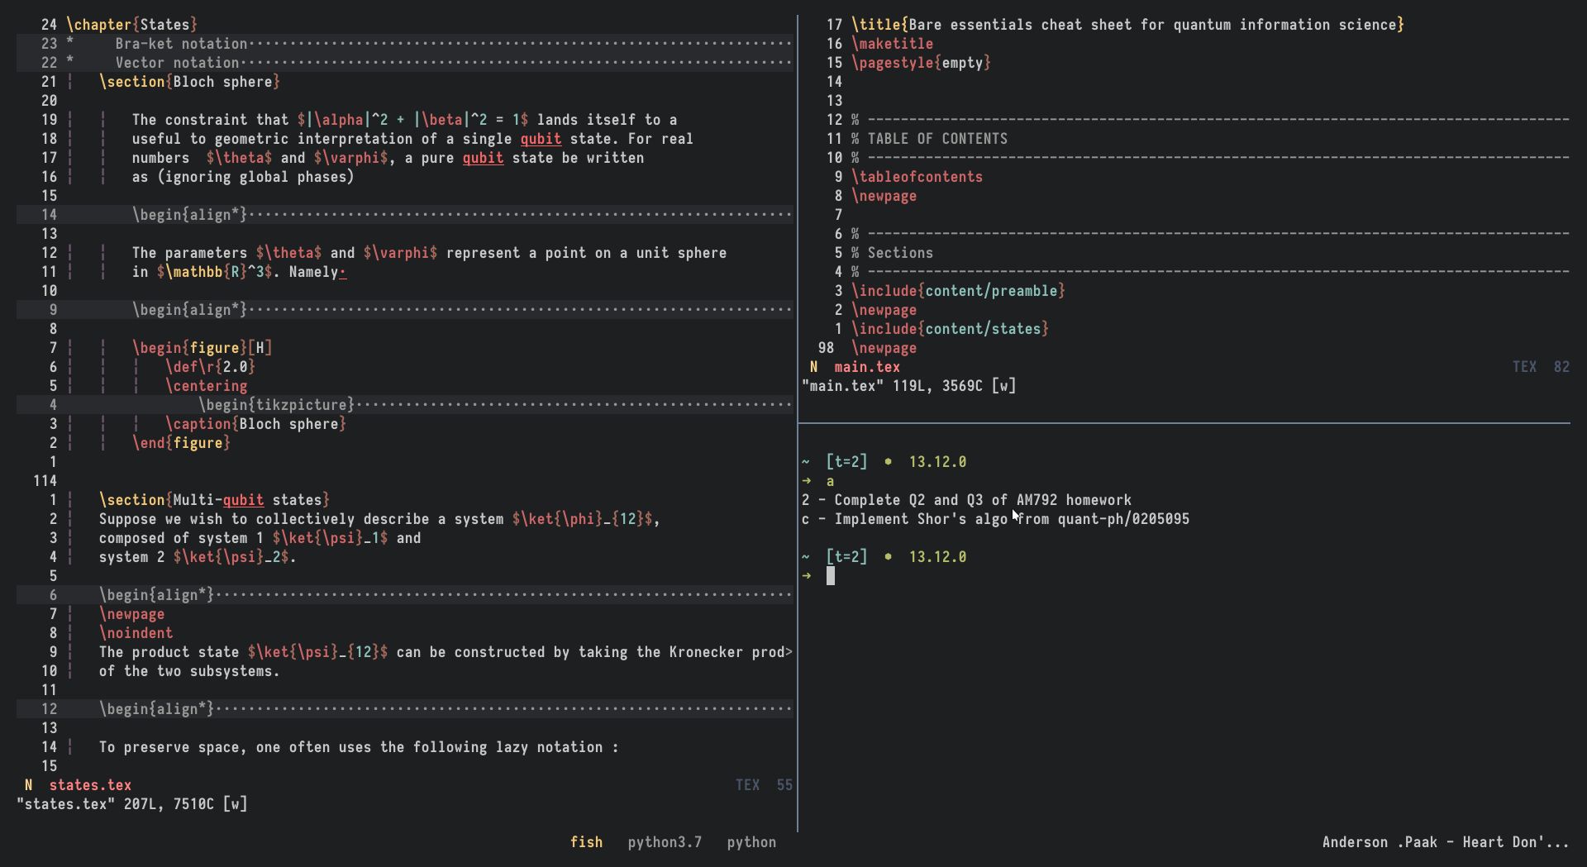Click the TEX filetype indicator for states.tex
This screenshot has width=1587, height=867.
[747, 784]
